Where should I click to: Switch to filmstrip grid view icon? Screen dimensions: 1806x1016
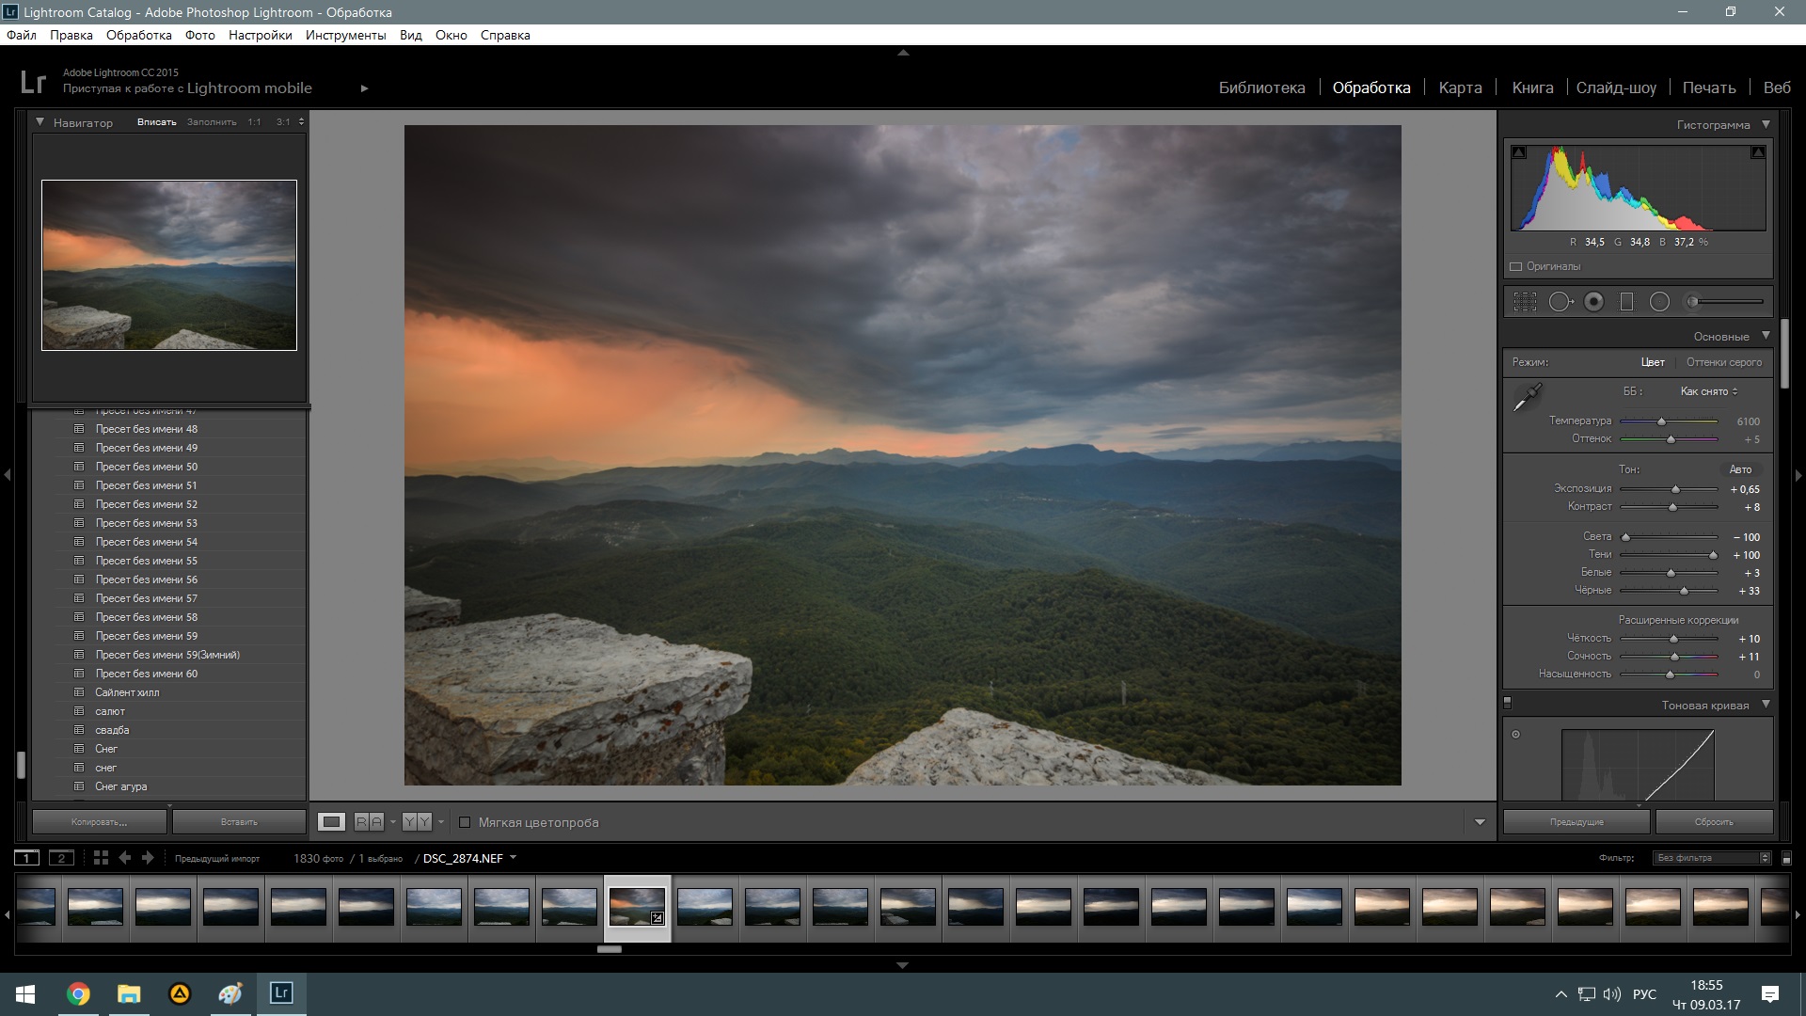[101, 858]
